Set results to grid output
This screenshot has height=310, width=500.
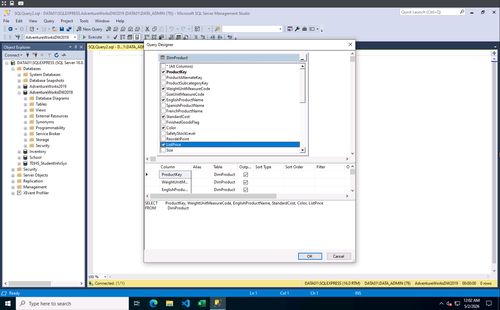click(x=179, y=37)
